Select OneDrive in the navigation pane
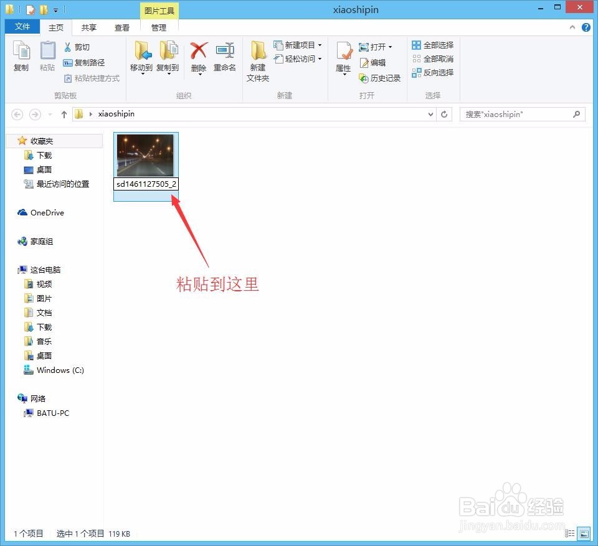 tap(41, 213)
